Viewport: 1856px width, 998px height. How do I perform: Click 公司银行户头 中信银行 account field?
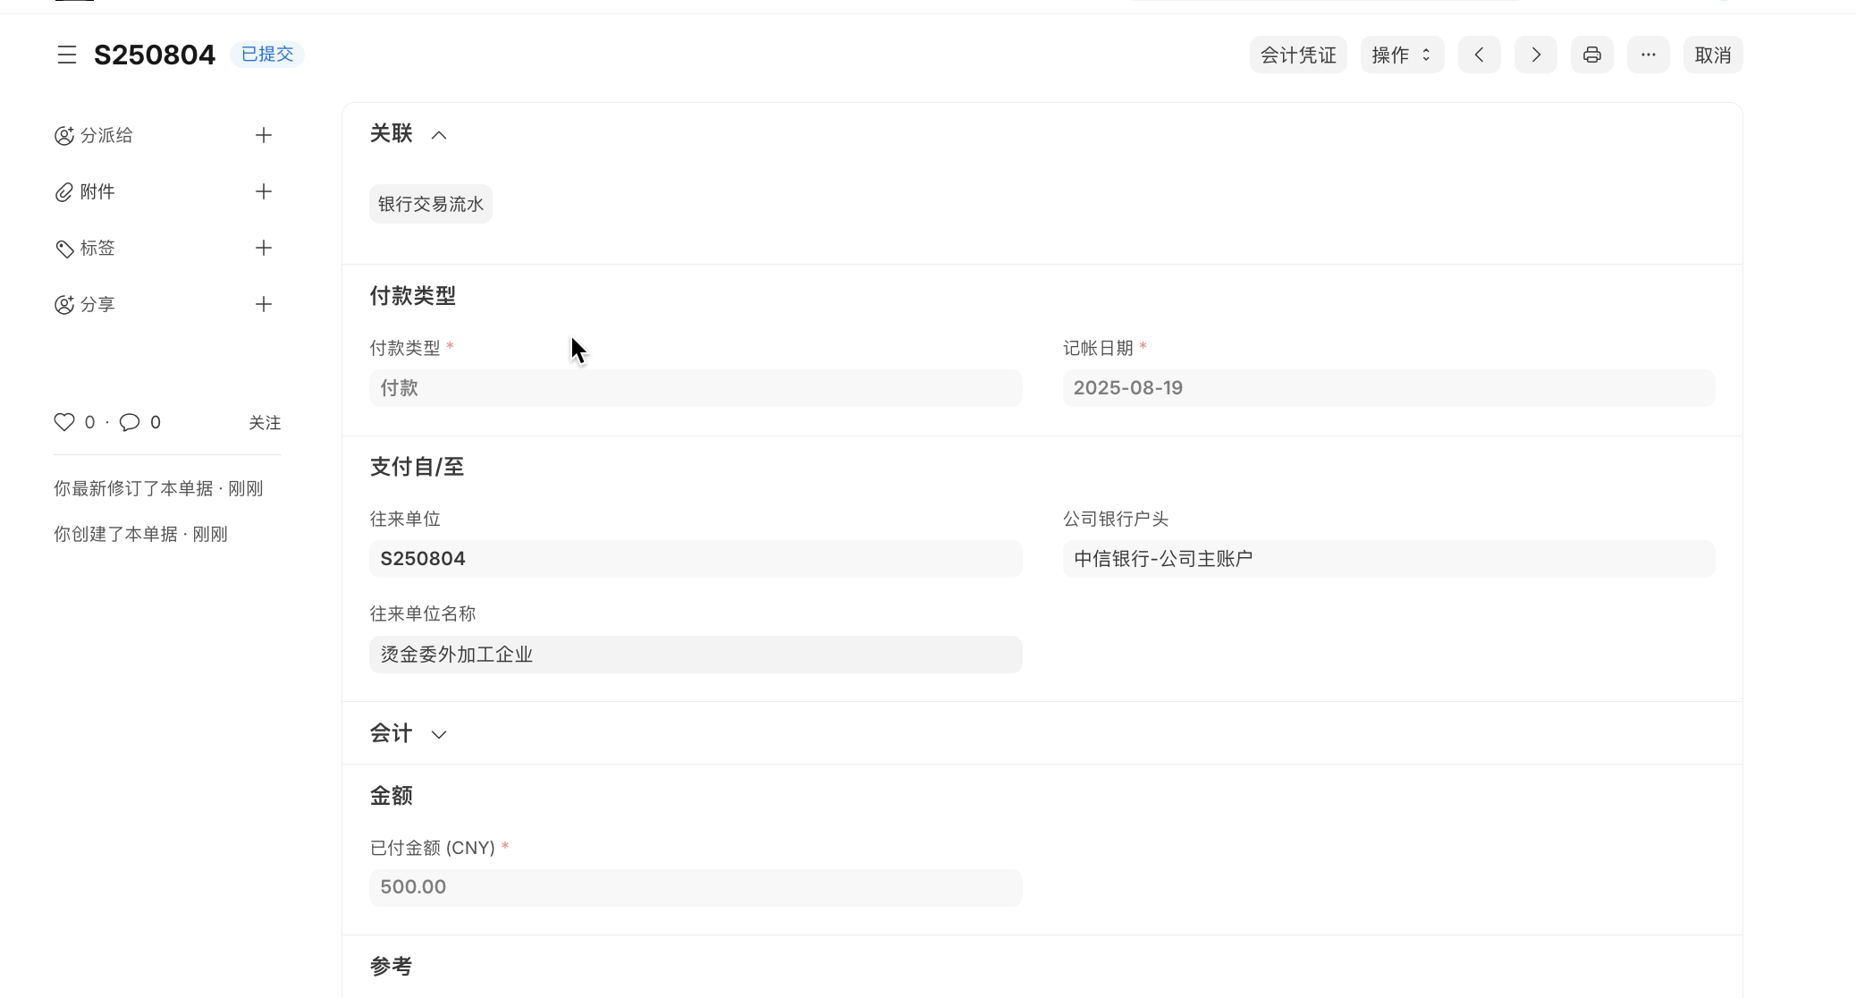[x=1388, y=559]
